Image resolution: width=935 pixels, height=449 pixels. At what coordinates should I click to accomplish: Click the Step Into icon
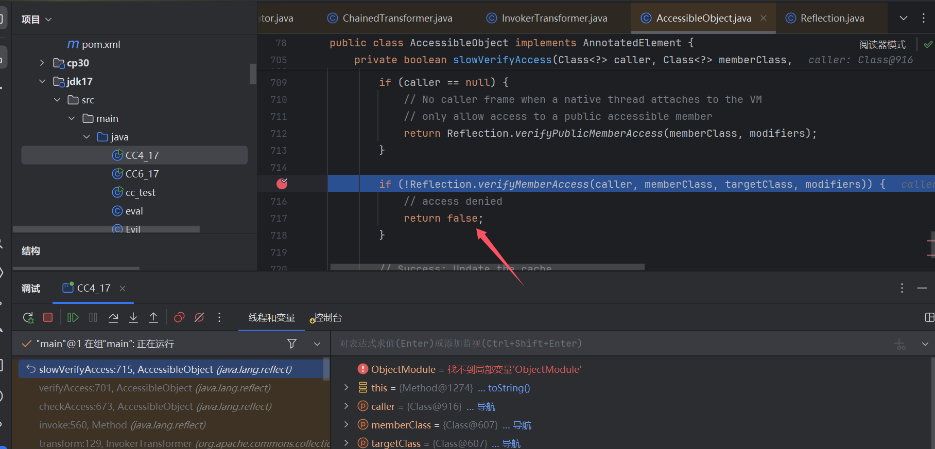point(133,318)
